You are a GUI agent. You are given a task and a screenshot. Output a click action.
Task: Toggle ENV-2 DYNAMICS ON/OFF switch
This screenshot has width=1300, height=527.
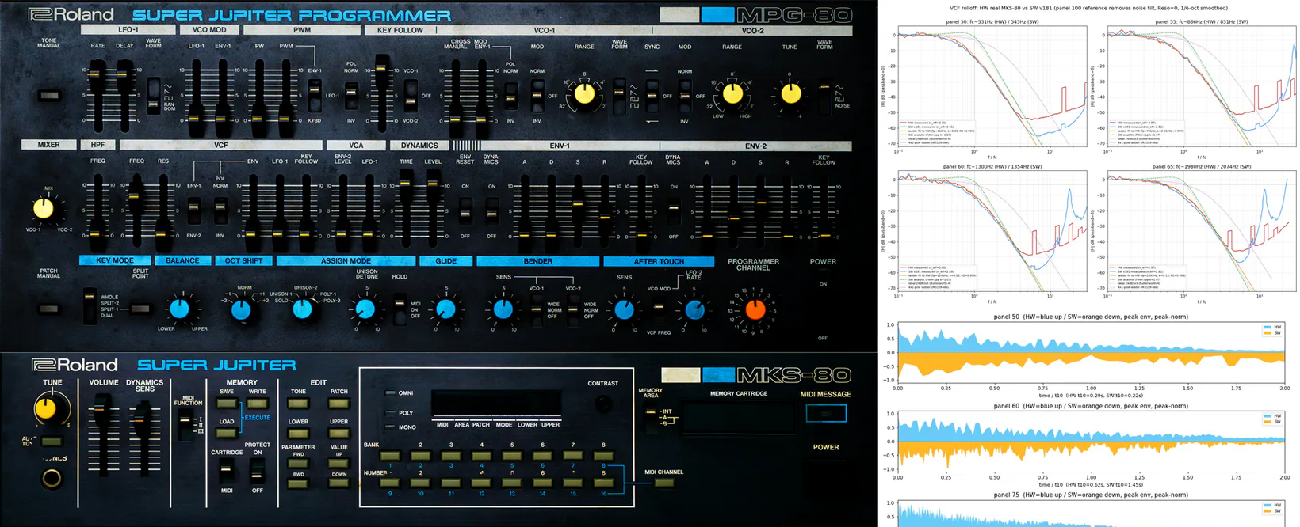tap(673, 211)
